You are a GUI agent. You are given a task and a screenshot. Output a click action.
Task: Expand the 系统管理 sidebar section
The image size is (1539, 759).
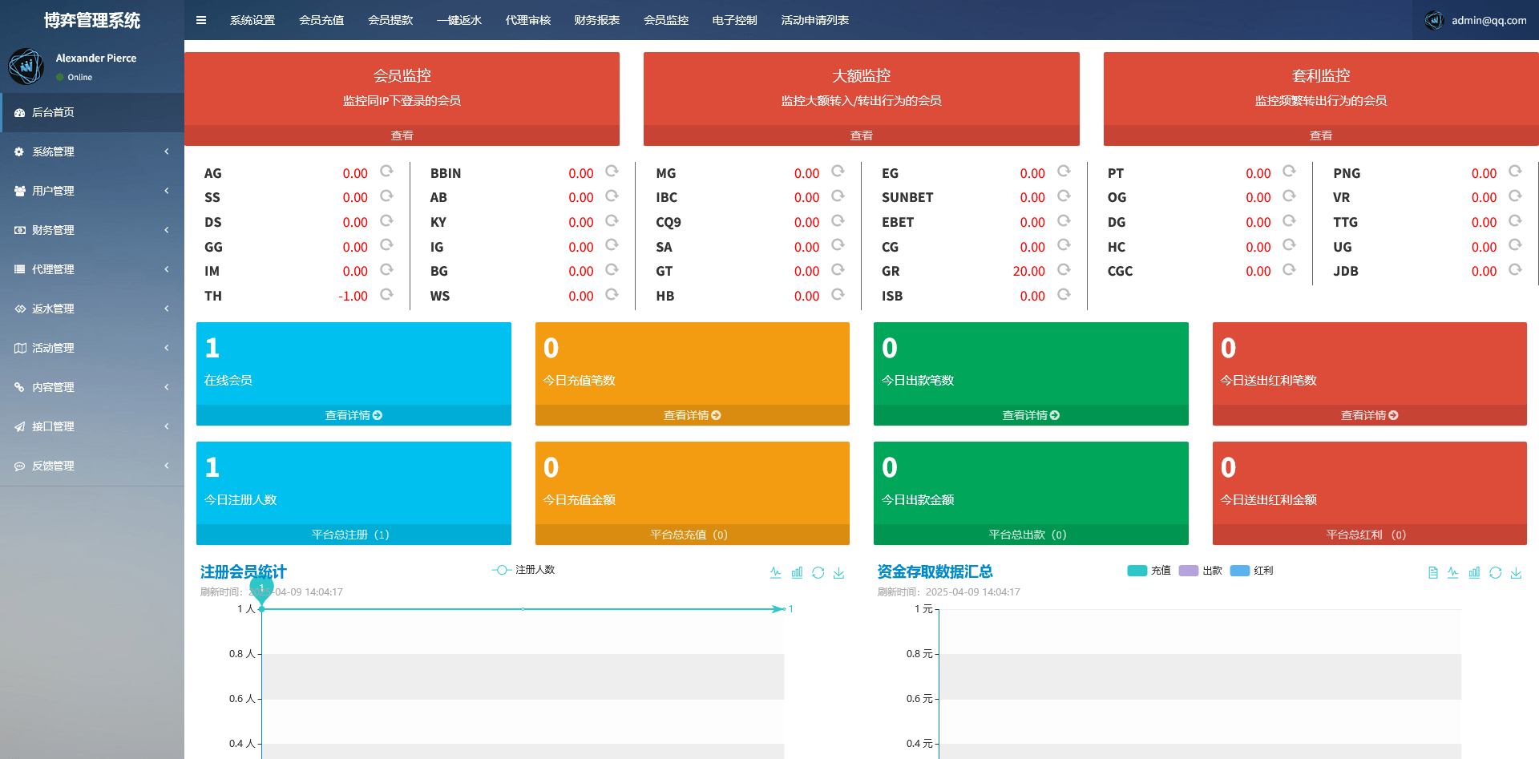[x=92, y=151]
